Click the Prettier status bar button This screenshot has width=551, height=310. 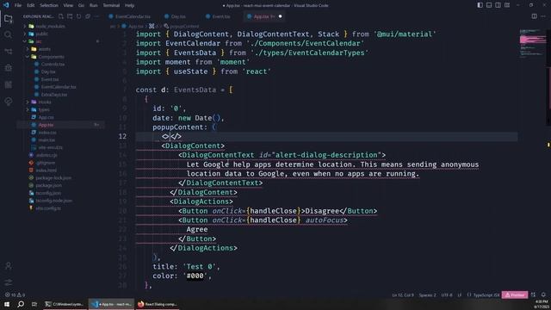pyautogui.click(x=515, y=294)
